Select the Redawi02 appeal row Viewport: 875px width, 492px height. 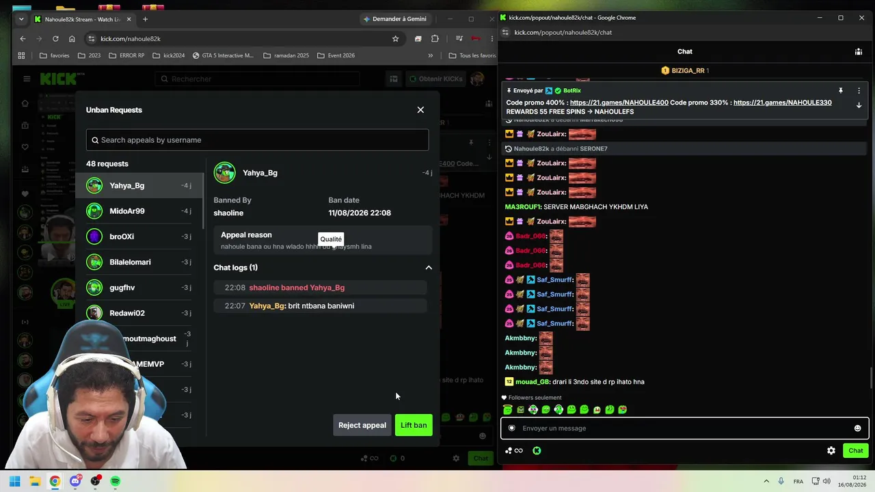(139, 313)
